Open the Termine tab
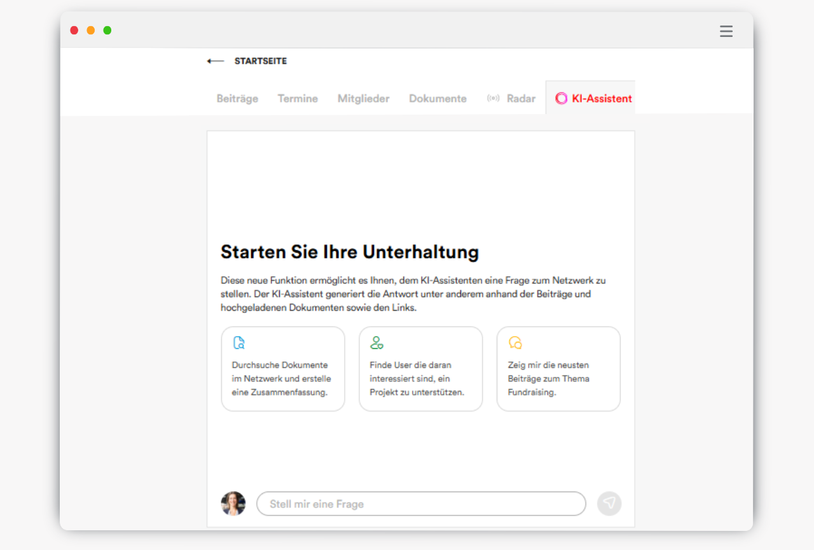The height and width of the screenshot is (550, 814). (x=298, y=99)
